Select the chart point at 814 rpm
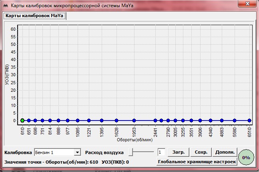 [x=50, y=120]
